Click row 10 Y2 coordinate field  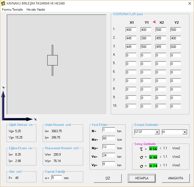176,106
